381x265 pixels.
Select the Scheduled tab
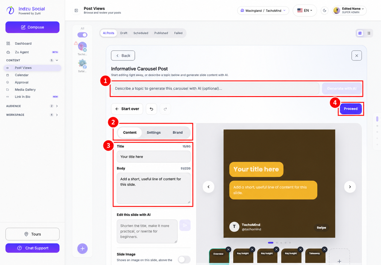pos(141,33)
